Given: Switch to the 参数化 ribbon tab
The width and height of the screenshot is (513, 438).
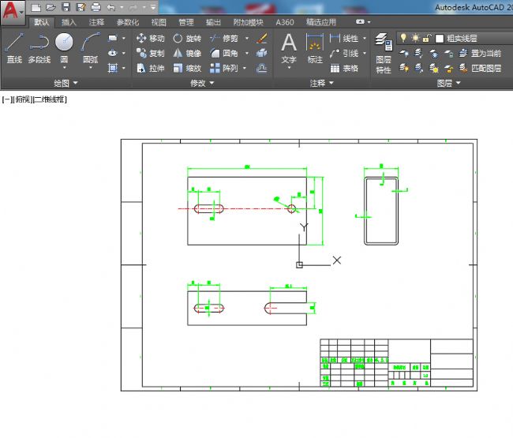Looking at the screenshot, I should pyautogui.click(x=128, y=22).
